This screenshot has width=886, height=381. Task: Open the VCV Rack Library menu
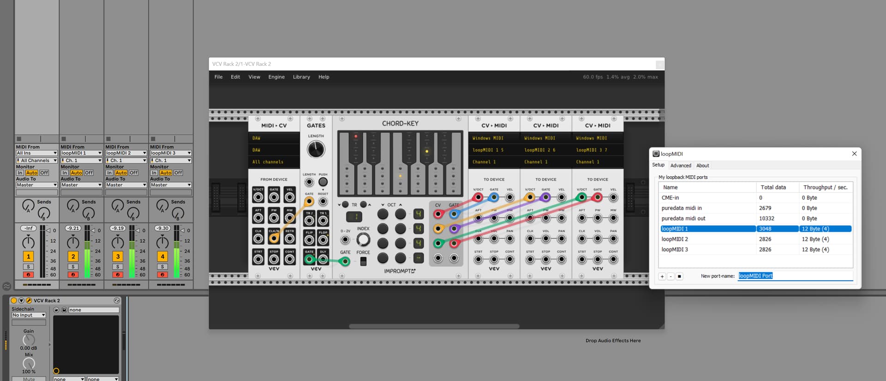pos(301,77)
